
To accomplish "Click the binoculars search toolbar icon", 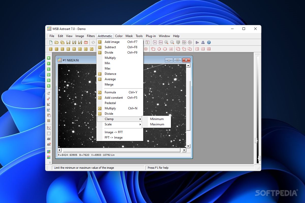I will [203, 42].
